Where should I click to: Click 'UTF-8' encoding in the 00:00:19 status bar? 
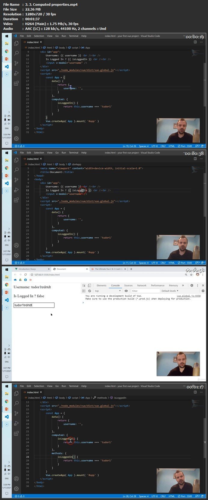154,146
